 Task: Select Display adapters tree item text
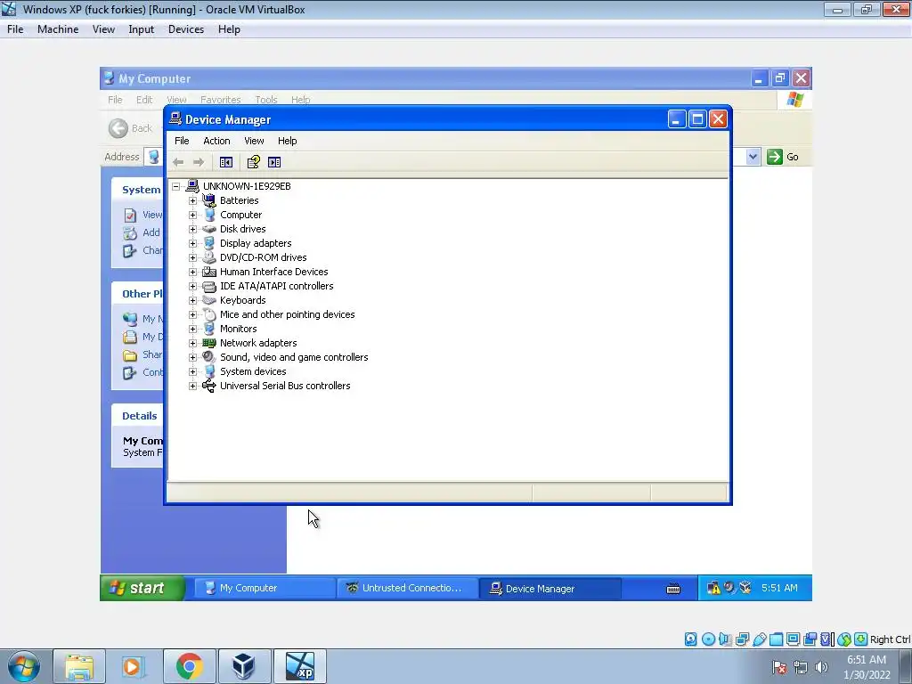point(256,243)
